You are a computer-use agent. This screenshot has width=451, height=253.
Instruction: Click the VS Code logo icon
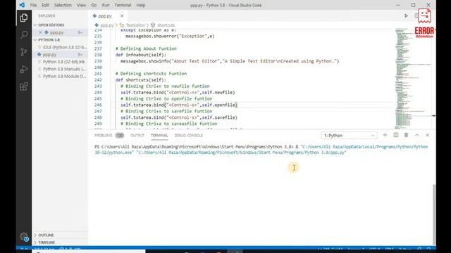[22, 5]
